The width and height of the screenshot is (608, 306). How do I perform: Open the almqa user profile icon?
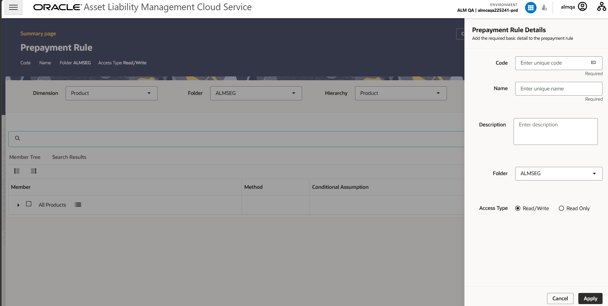tap(582, 7)
